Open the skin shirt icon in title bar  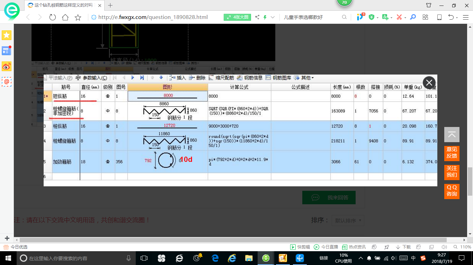(x=429, y=5)
